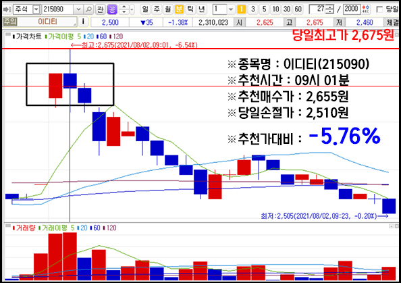
Task: Click the volume value 2,310,023
Action: (x=213, y=22)
